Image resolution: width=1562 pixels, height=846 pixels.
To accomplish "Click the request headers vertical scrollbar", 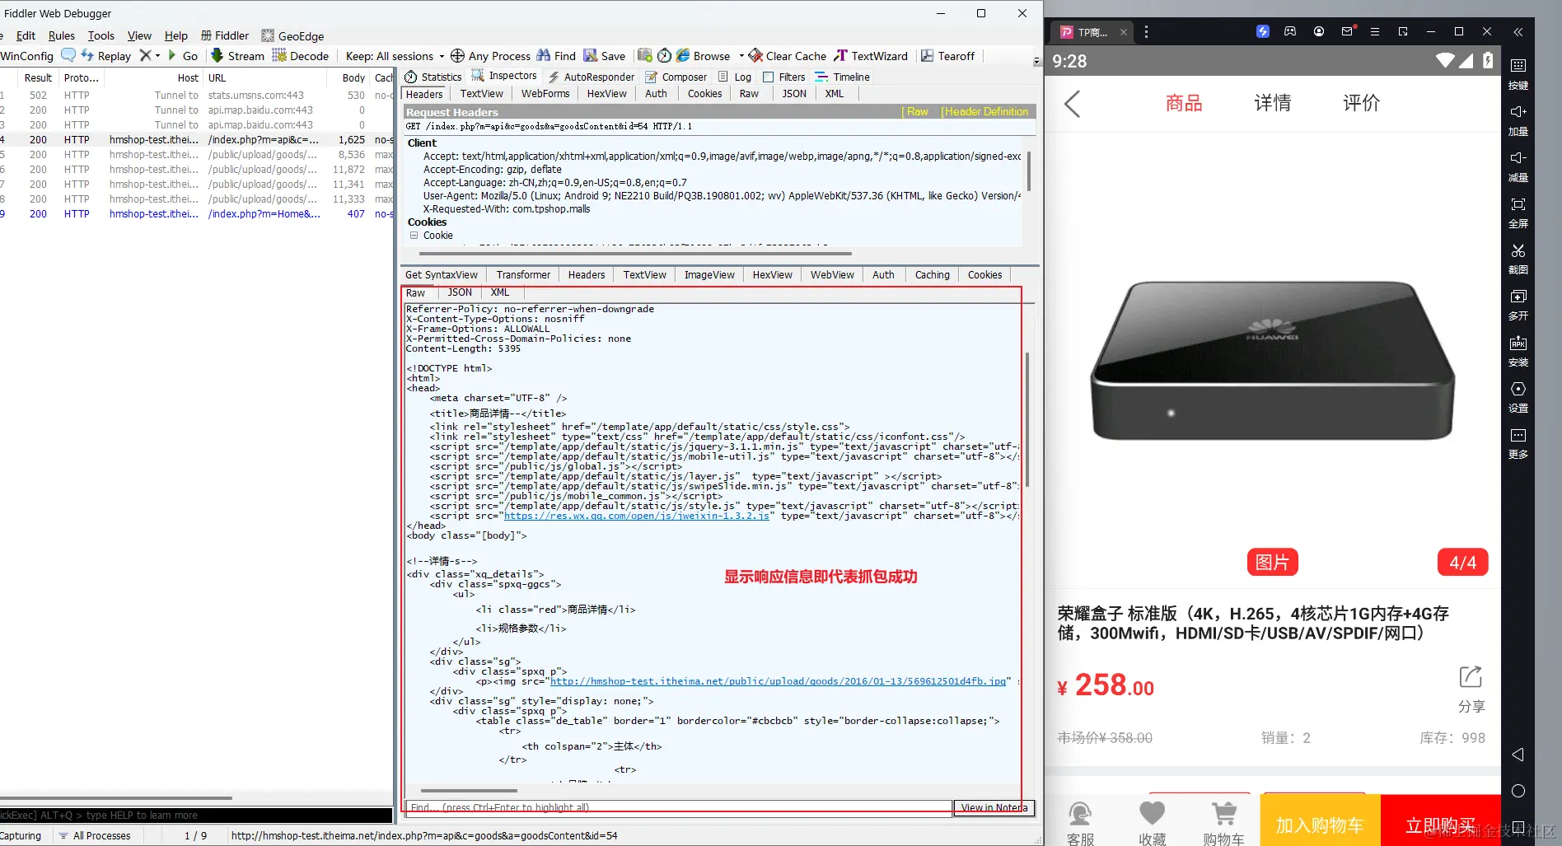I will pyautogui.click(x=1028, y=171).
